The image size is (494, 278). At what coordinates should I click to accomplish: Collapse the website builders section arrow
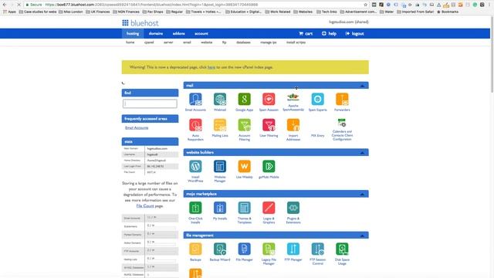(x=362, y=153)
